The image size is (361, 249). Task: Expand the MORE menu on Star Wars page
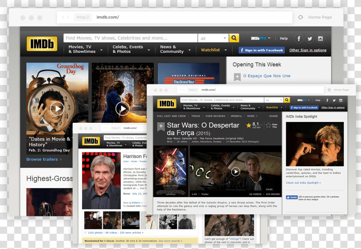252,116
